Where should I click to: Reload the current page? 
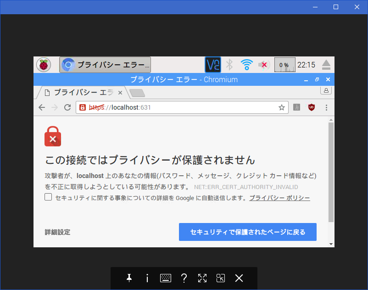(67, 107)
